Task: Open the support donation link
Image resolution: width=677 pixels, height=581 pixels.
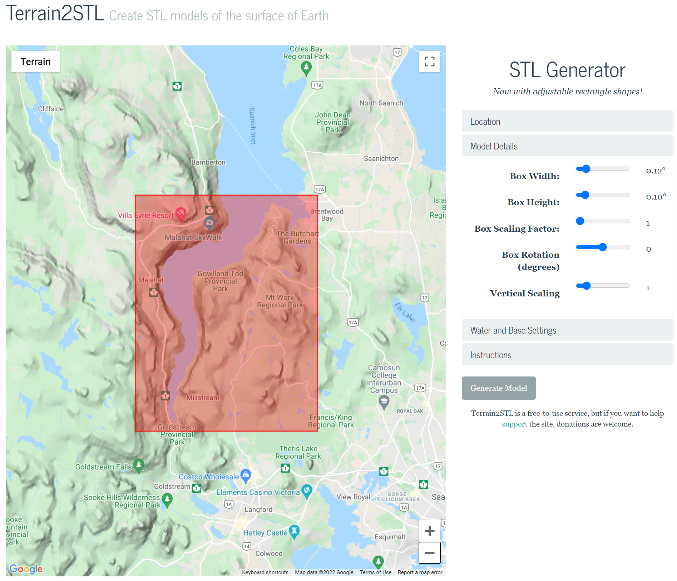Action: pos(514,424)
